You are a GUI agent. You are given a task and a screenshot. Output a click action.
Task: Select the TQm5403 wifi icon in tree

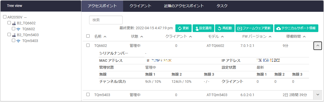(x=18, y=41)
